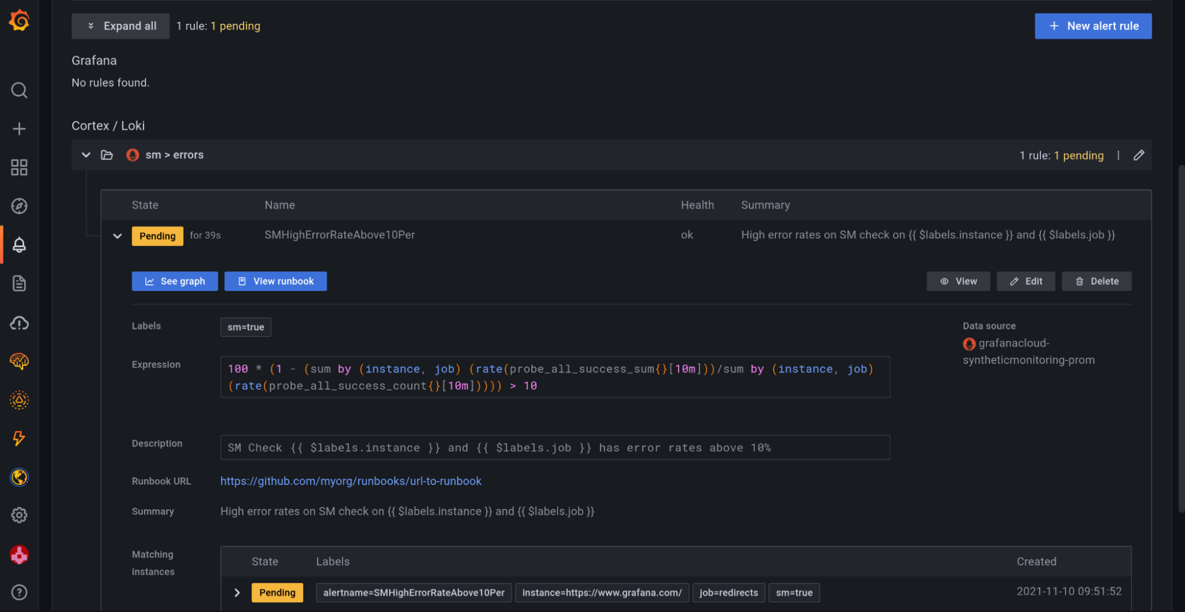Expand the Pending matching instance row
The image size is (1185, 612).
[237, 592]
